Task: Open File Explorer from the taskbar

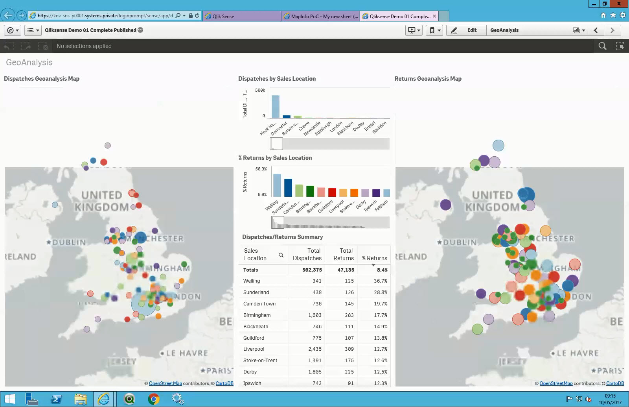Action: 80,399
